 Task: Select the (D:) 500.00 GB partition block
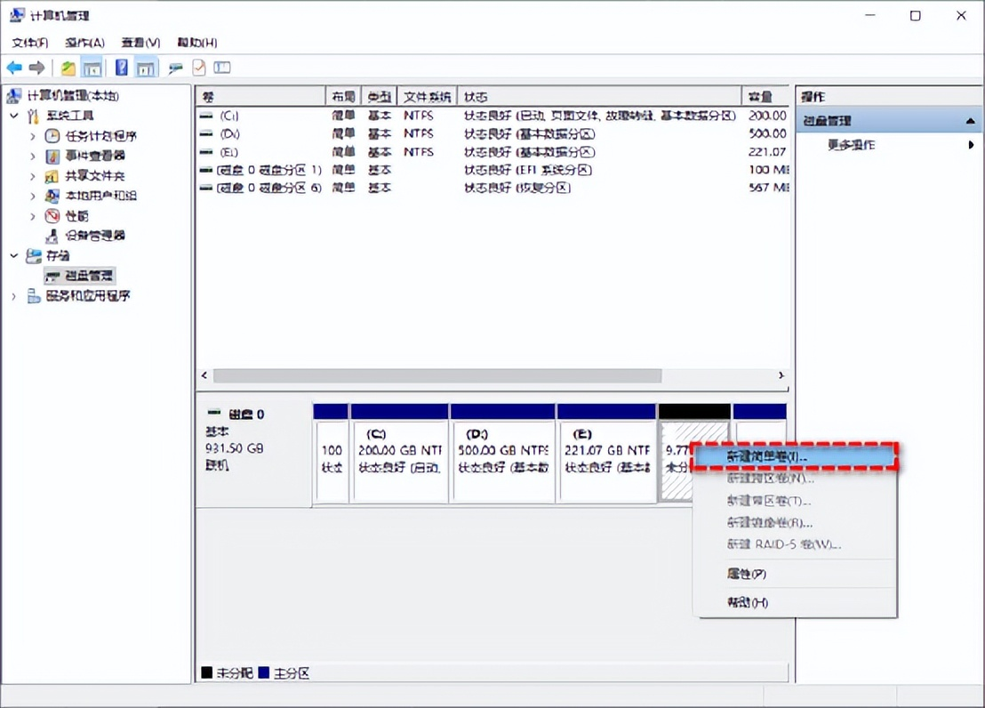click(x=502, y=460)
